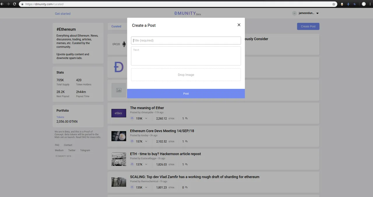
Task: Click the browser forward arrow
Action: (x=8, y=4)
